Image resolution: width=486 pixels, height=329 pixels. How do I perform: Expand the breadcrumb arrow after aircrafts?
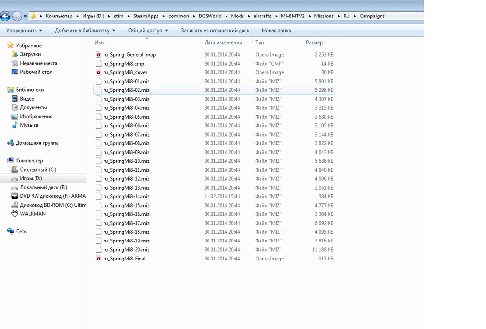(276, 16)
